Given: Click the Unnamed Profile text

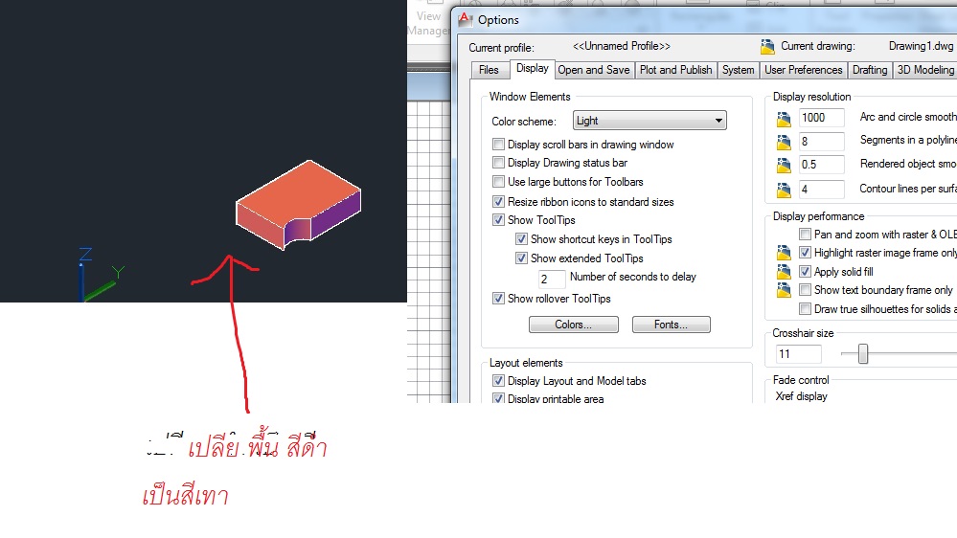Looking at the screenshot, I should tap(622, 46).
